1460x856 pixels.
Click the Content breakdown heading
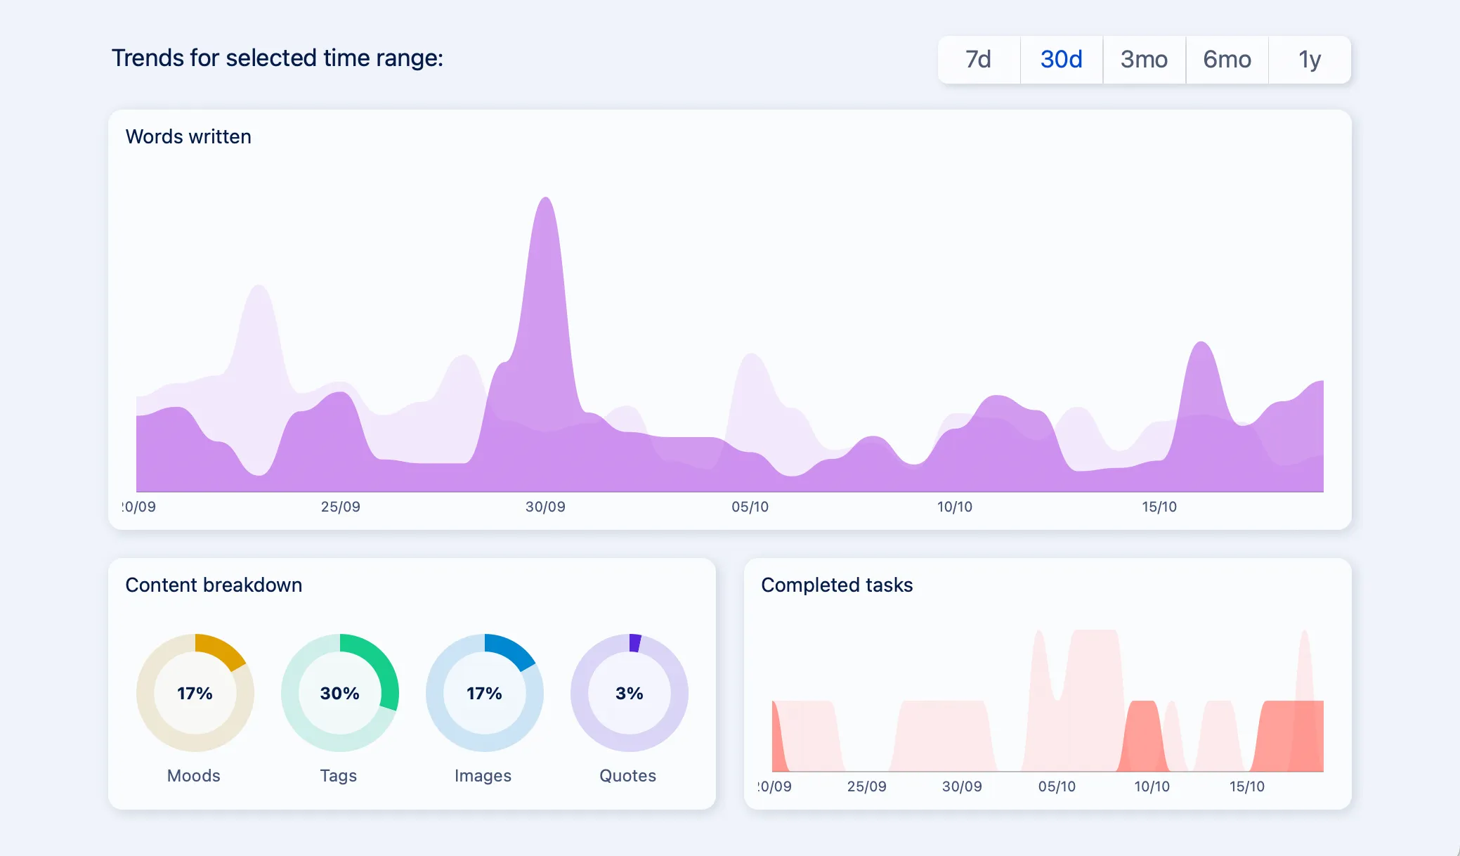(214, 585)
